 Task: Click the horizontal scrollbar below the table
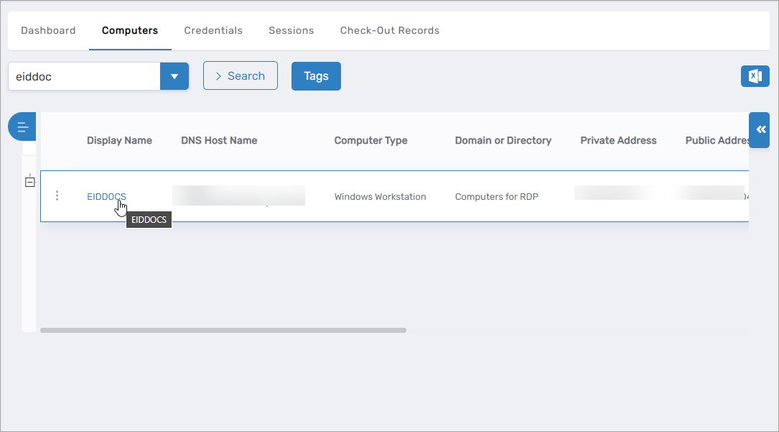point(223,331)
